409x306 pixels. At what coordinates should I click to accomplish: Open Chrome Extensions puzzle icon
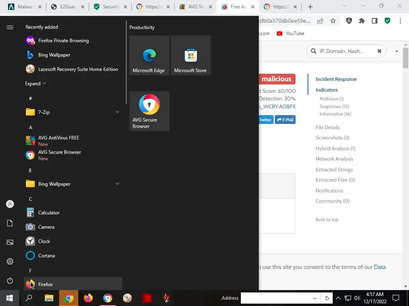[x=362, y=21]
